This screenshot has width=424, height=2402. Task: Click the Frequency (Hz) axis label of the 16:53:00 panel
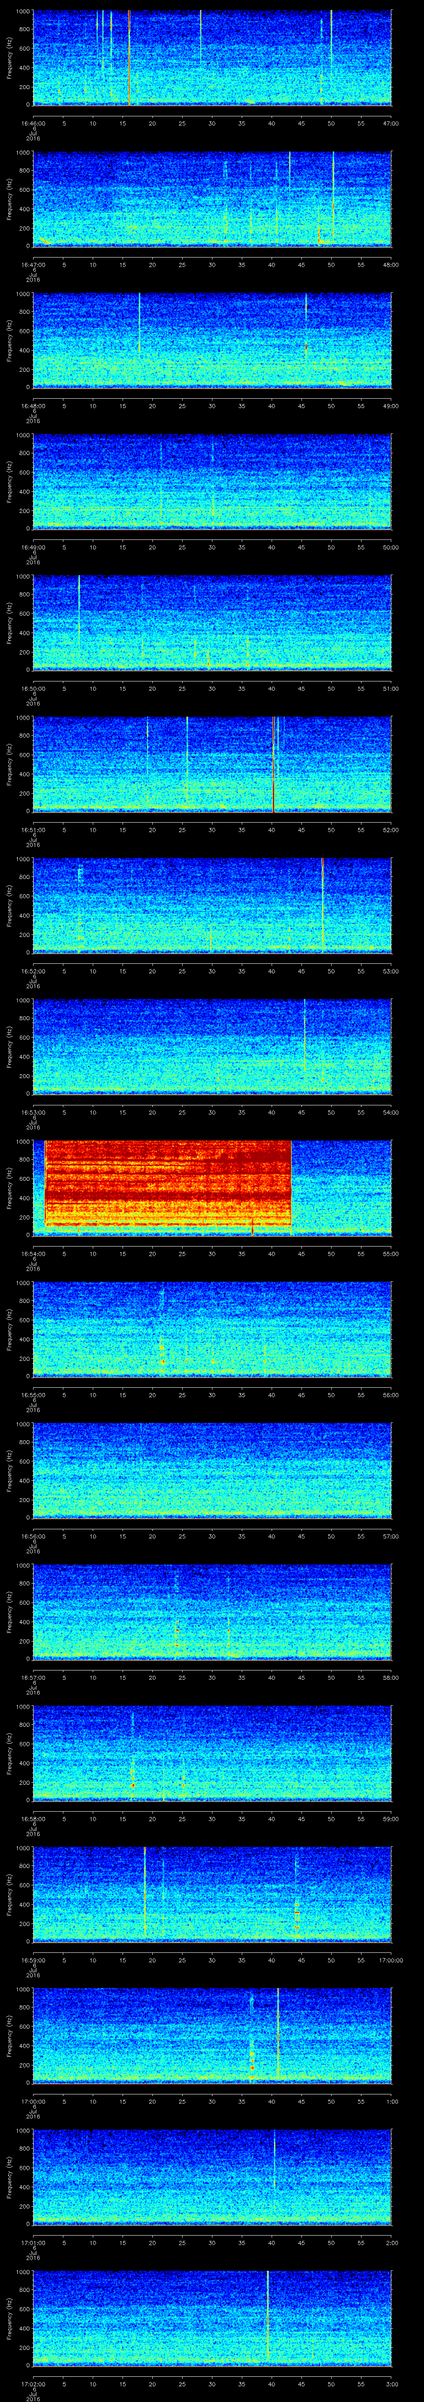10,1046
